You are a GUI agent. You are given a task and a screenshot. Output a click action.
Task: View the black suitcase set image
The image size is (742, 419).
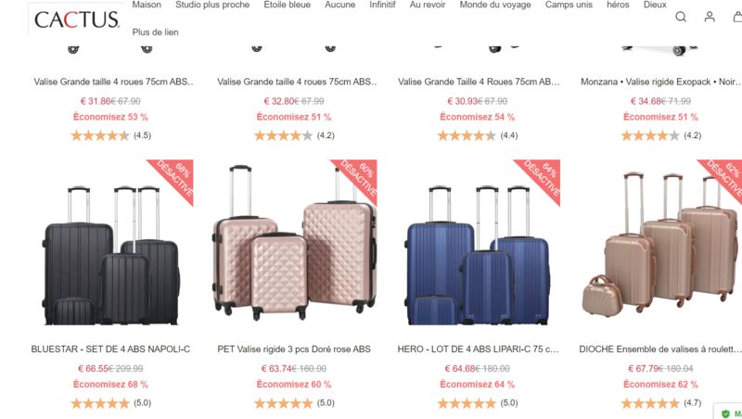pyautogui.click(x=110, y=255)
